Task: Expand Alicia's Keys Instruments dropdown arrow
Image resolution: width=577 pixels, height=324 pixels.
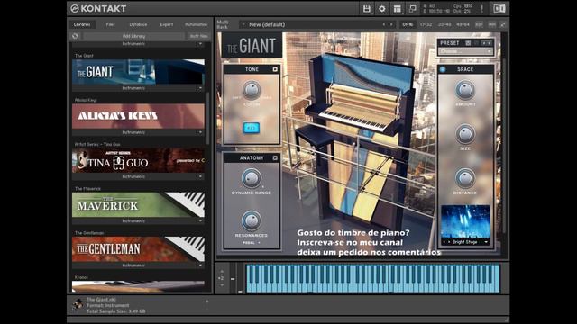Action: click(200, 132)
